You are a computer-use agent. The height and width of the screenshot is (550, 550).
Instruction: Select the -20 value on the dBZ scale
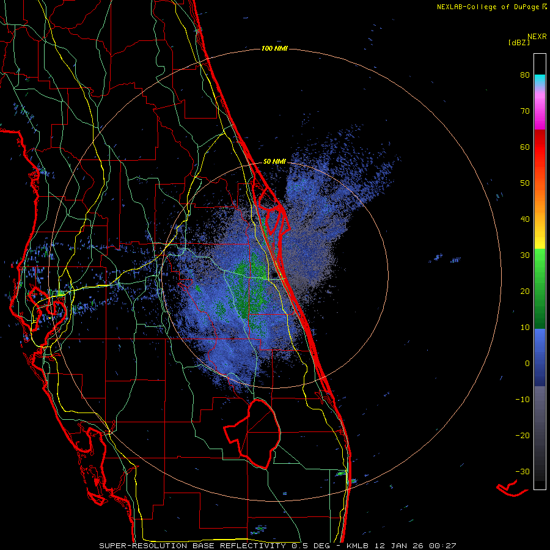coord(522,435)
